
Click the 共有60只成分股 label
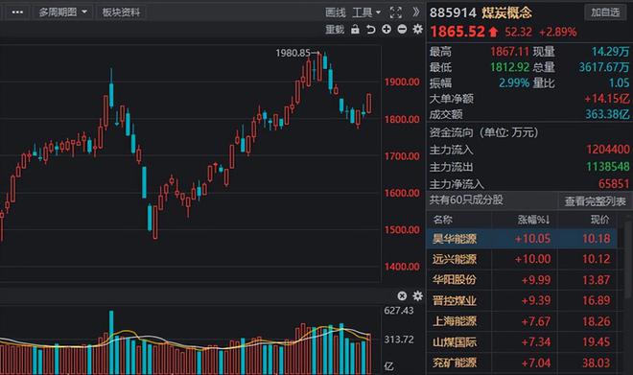click(x=466, y=199)
